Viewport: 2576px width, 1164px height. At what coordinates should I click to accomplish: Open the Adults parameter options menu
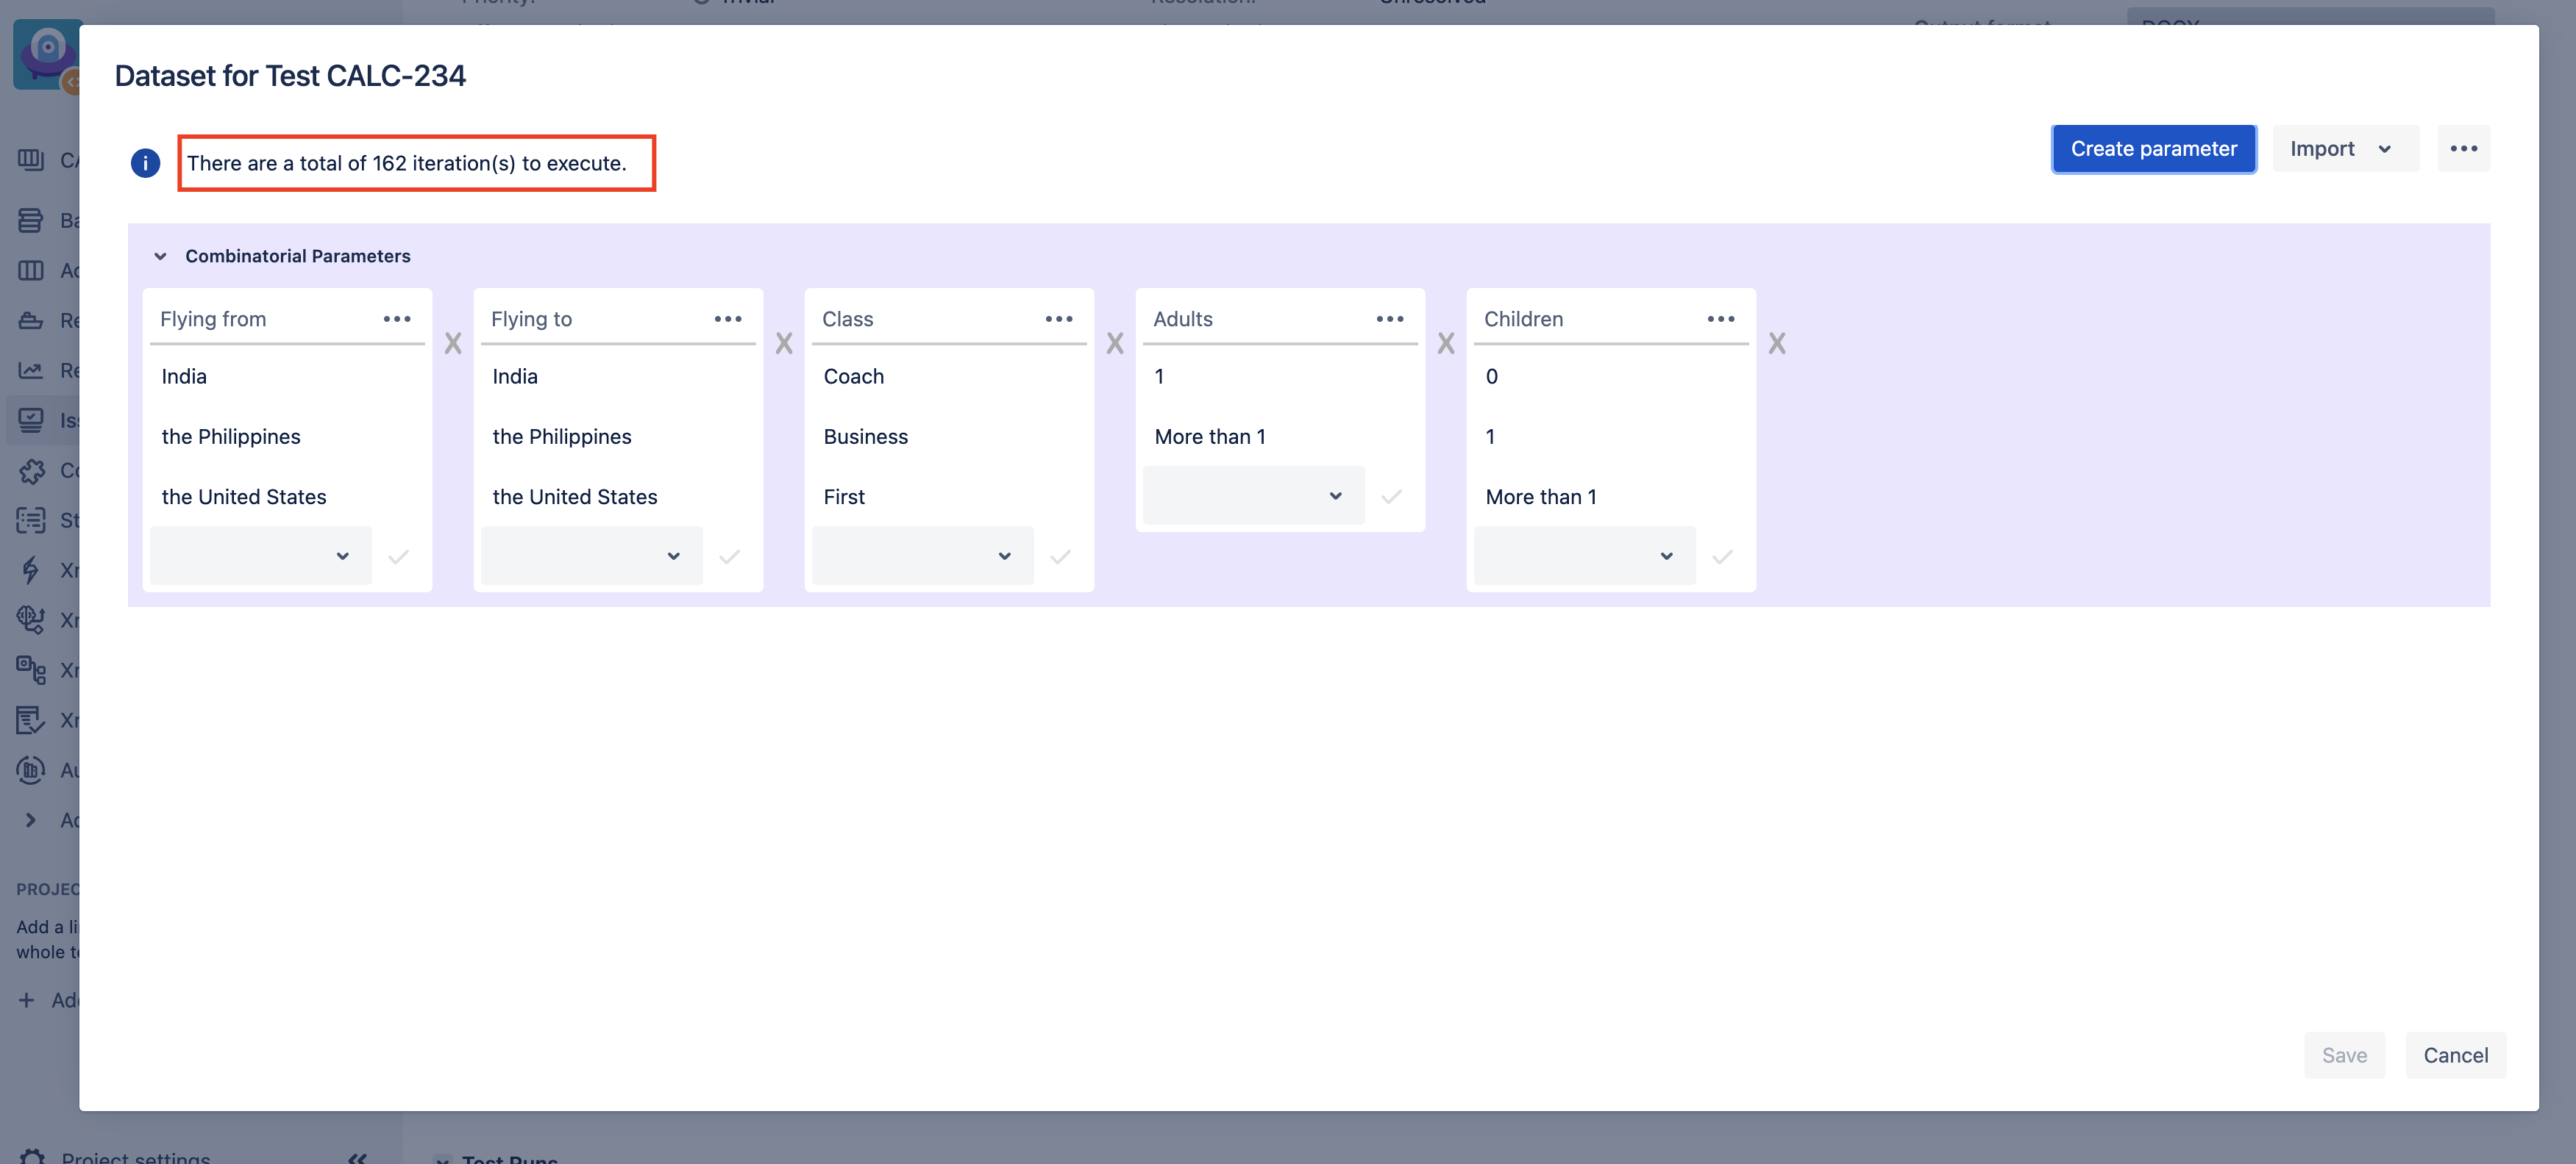pyautogui.click(x=1390, y=319)
